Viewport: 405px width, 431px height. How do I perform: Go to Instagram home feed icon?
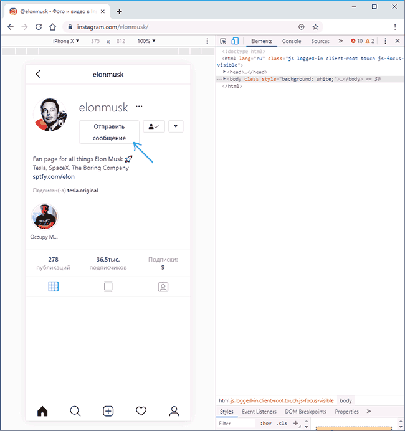pos(42,411)
